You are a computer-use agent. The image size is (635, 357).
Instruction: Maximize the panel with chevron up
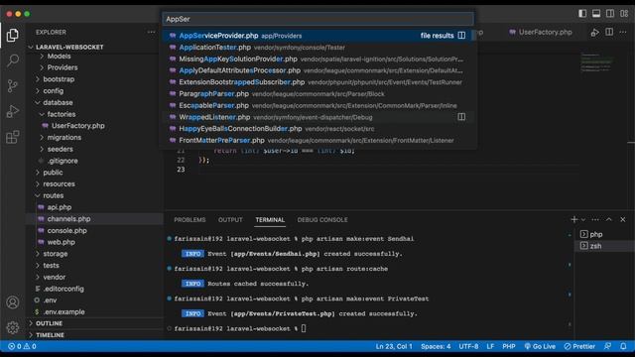[608, 219]
